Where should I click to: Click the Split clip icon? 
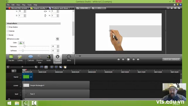[56, 67]
